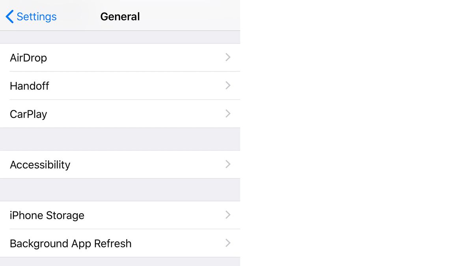Tap the blue back arrow beside Settings
The width and height of the screenshot is (473, 266).
(x=9, y=17)
